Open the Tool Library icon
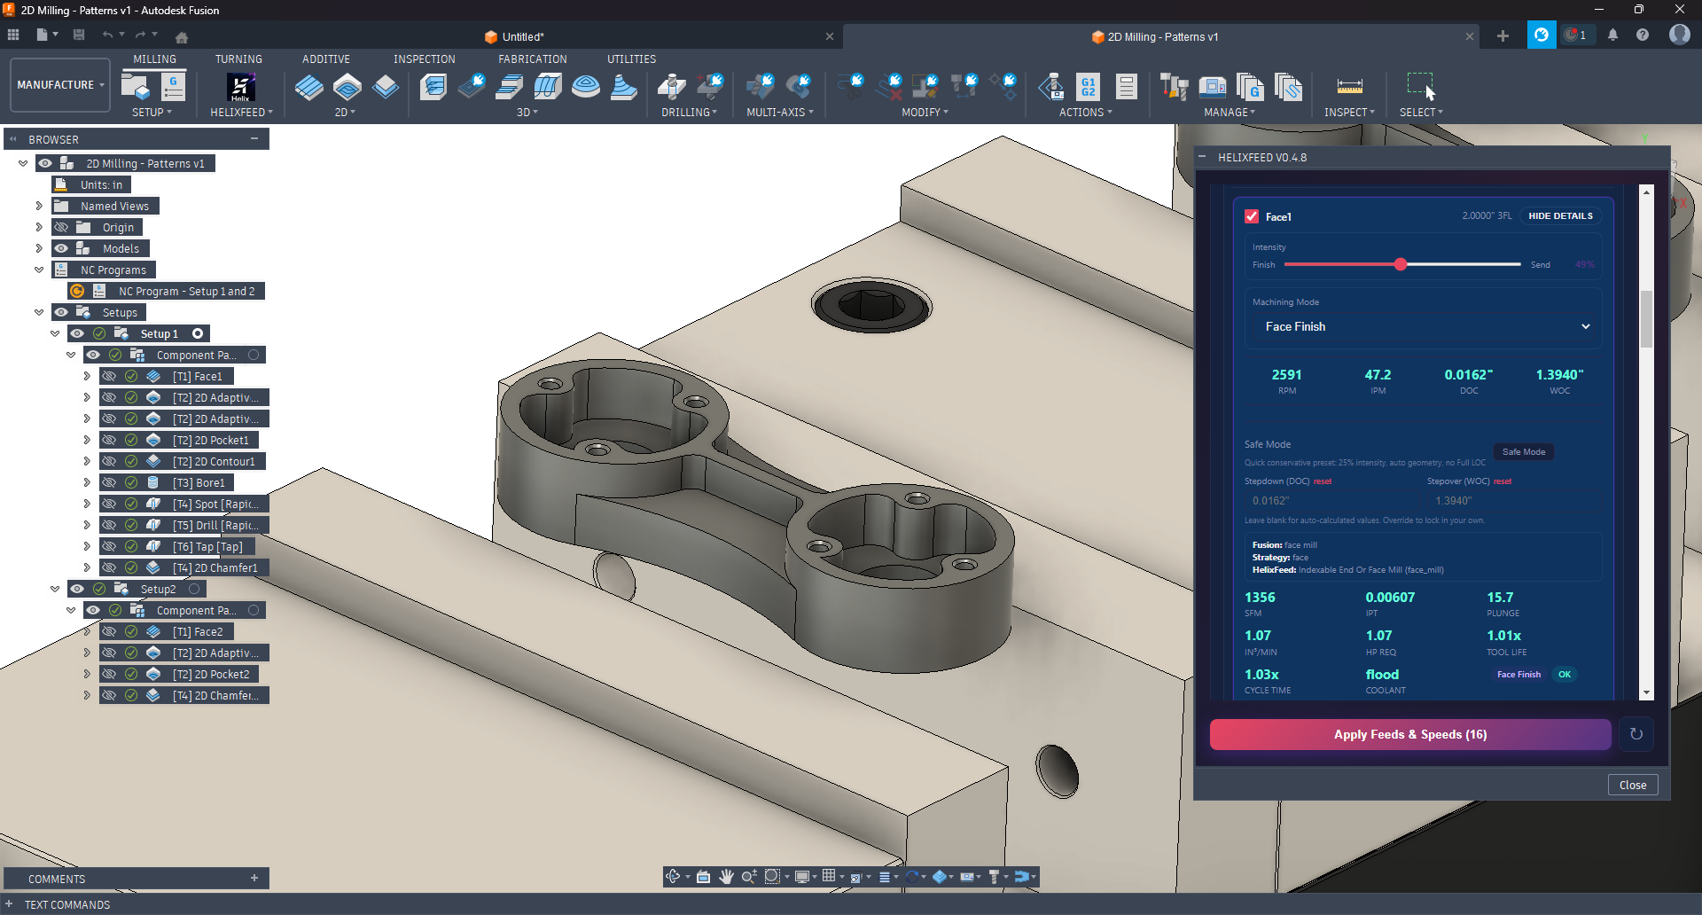 [1174, 87]
